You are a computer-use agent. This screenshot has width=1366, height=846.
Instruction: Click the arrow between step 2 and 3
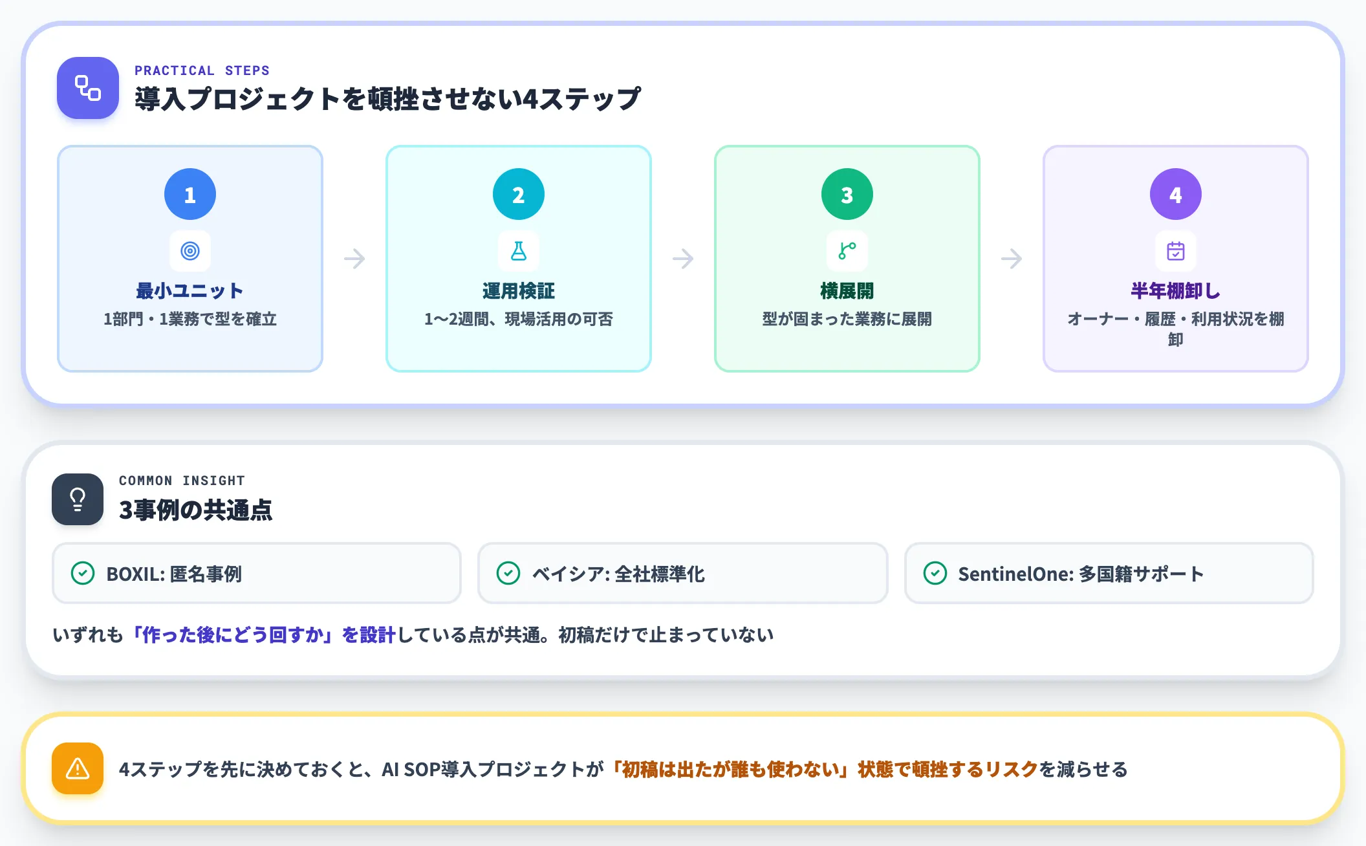(683, 259)
